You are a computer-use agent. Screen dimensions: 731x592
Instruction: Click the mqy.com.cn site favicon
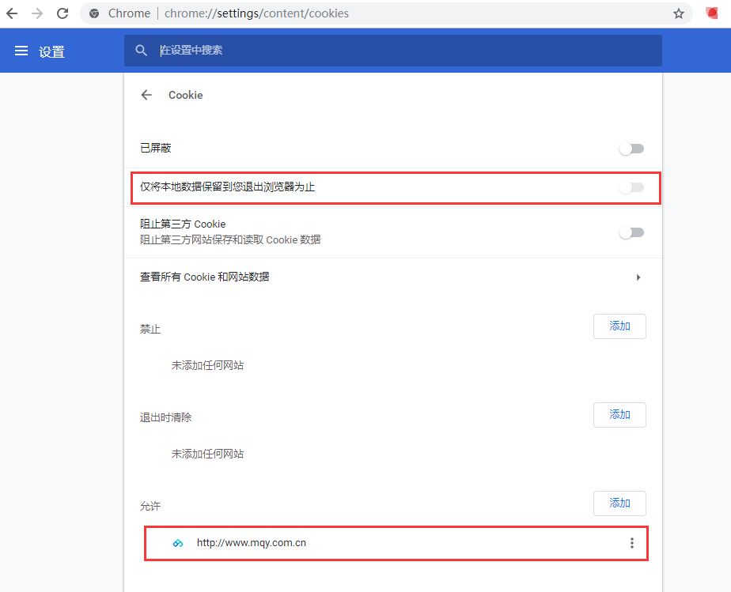click(x=178, y=543)
